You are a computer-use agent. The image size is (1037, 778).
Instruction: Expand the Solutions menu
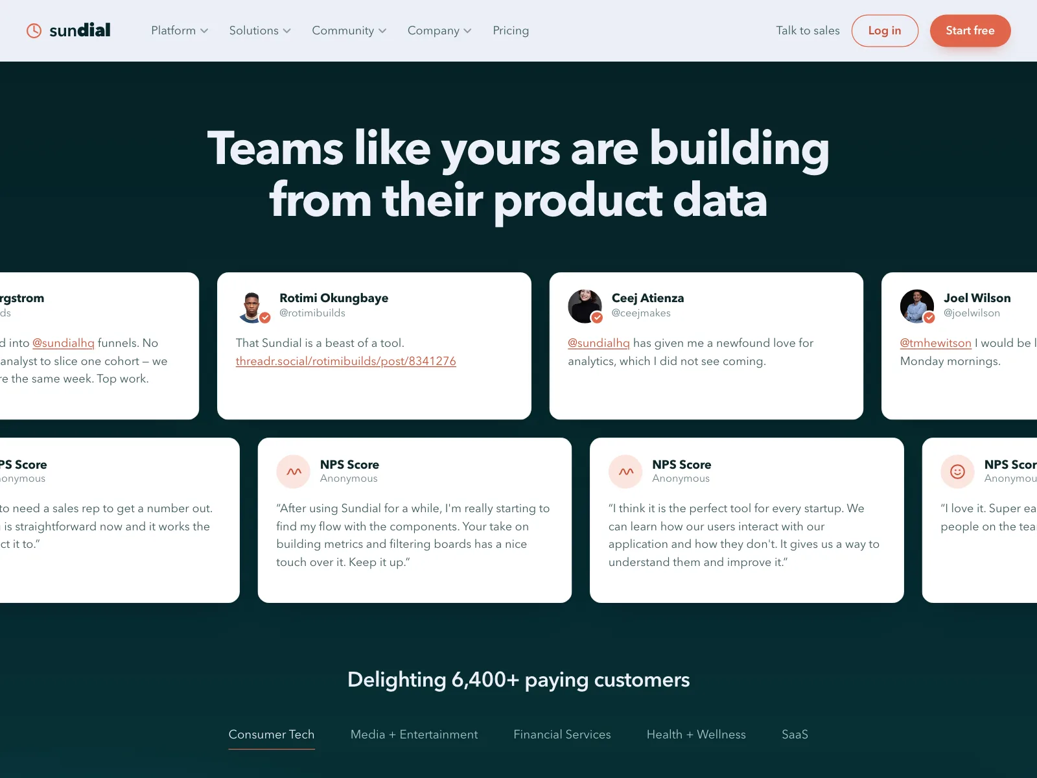click(260, 30)
